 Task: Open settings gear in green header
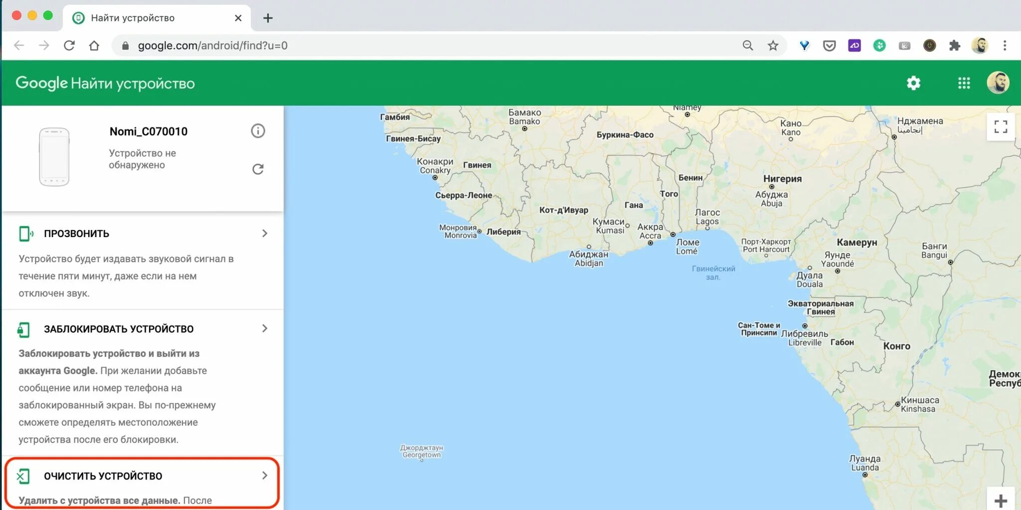pyautogui.click(x=913, y=83)
